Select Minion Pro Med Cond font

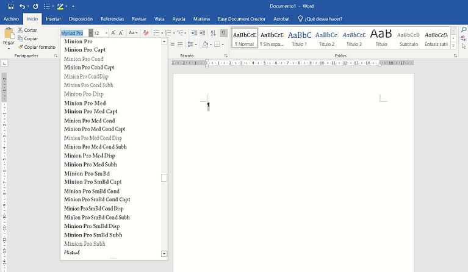[89, 121]
